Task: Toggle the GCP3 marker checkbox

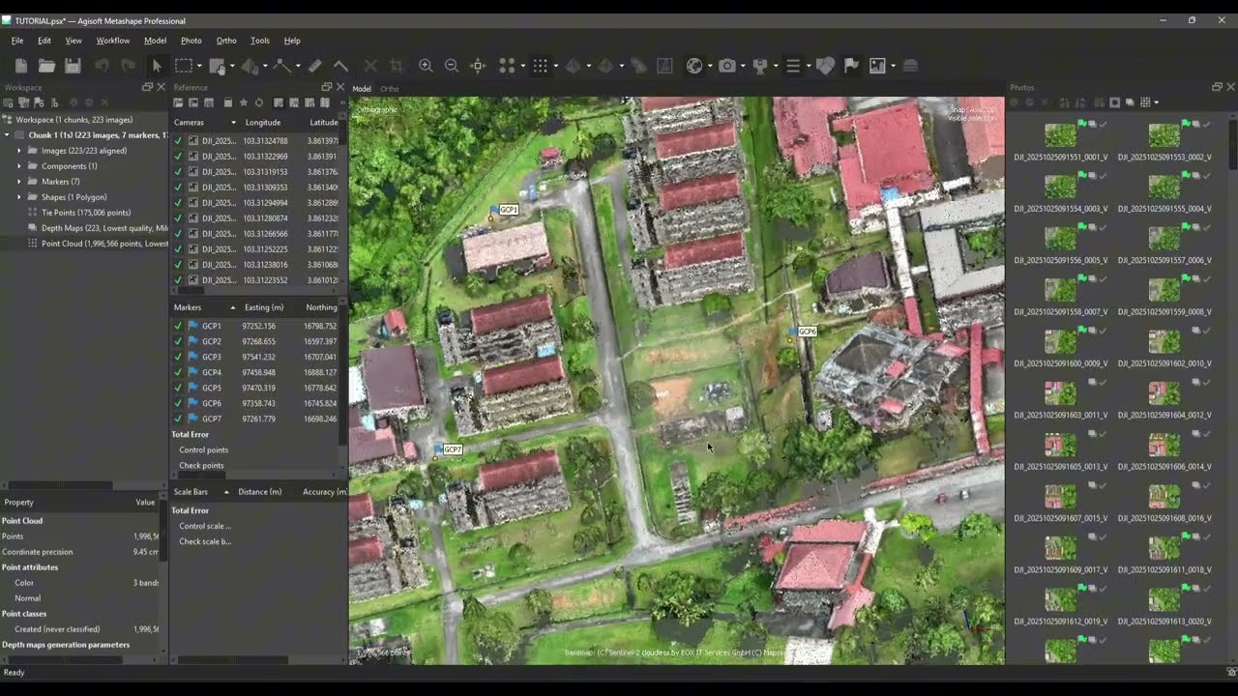Action: (x=178, y=357)
